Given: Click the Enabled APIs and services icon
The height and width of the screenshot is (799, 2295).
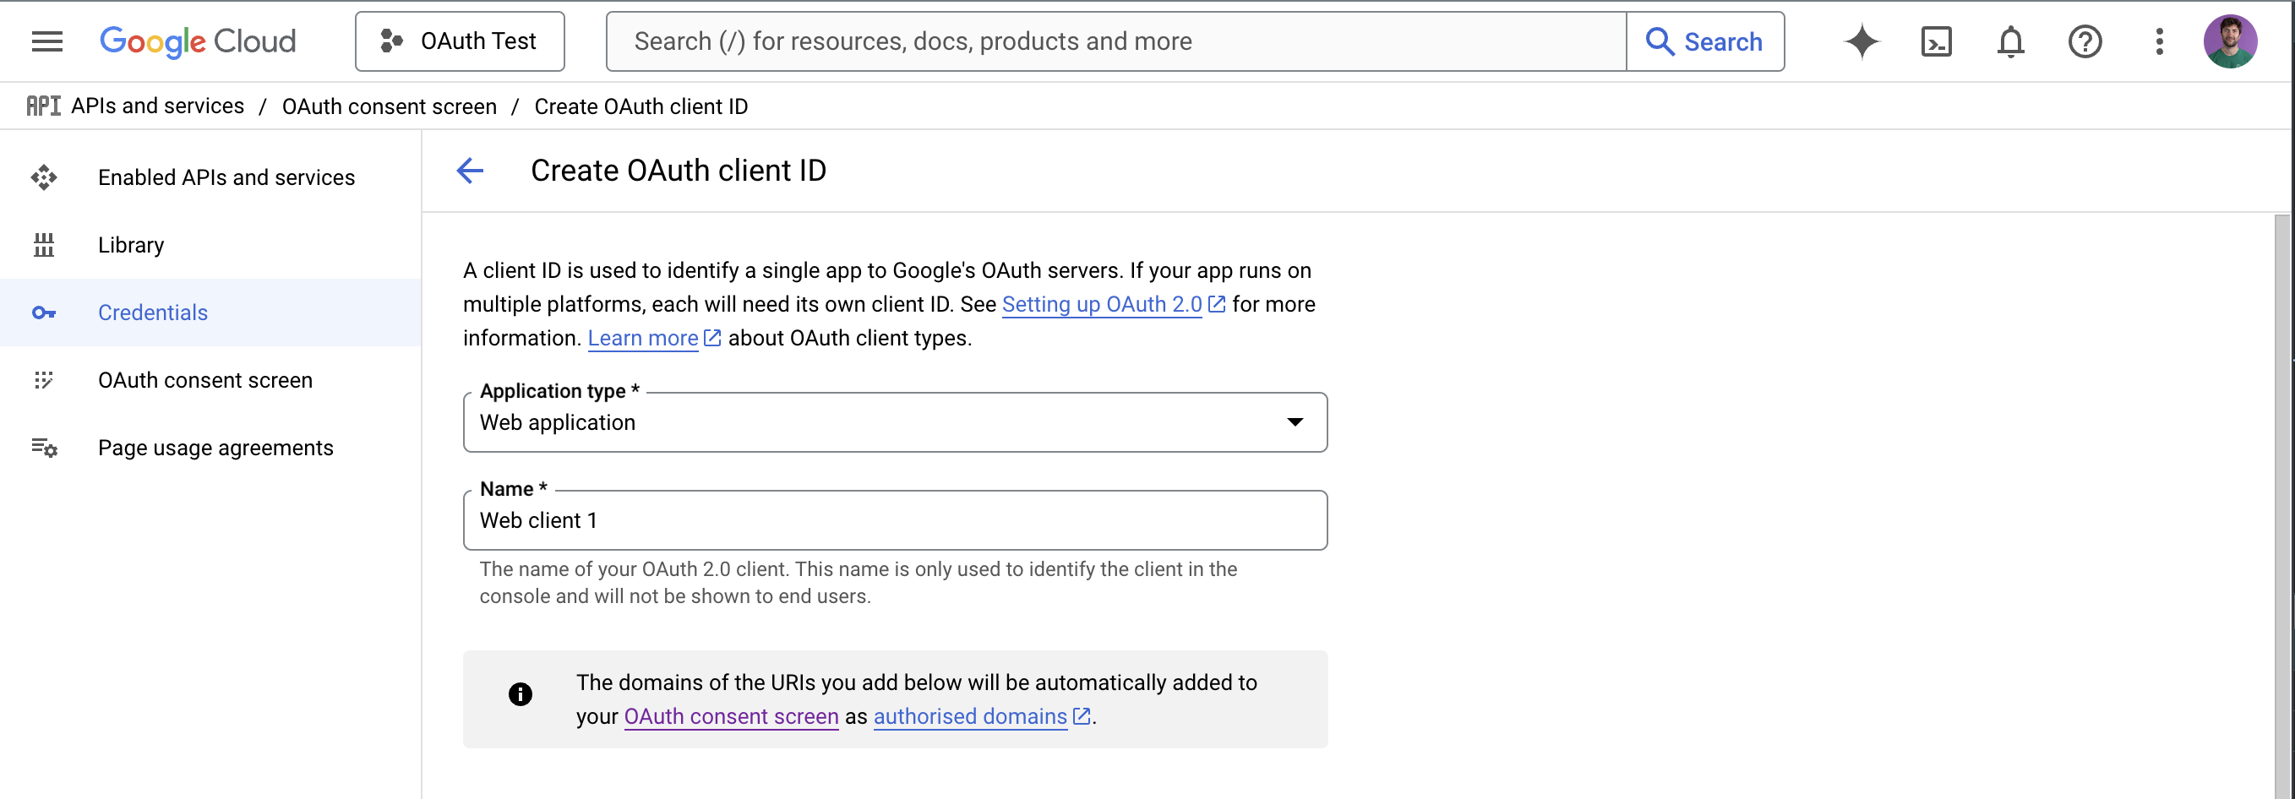Looking at the screenshot, I should [x=43, y=177].
